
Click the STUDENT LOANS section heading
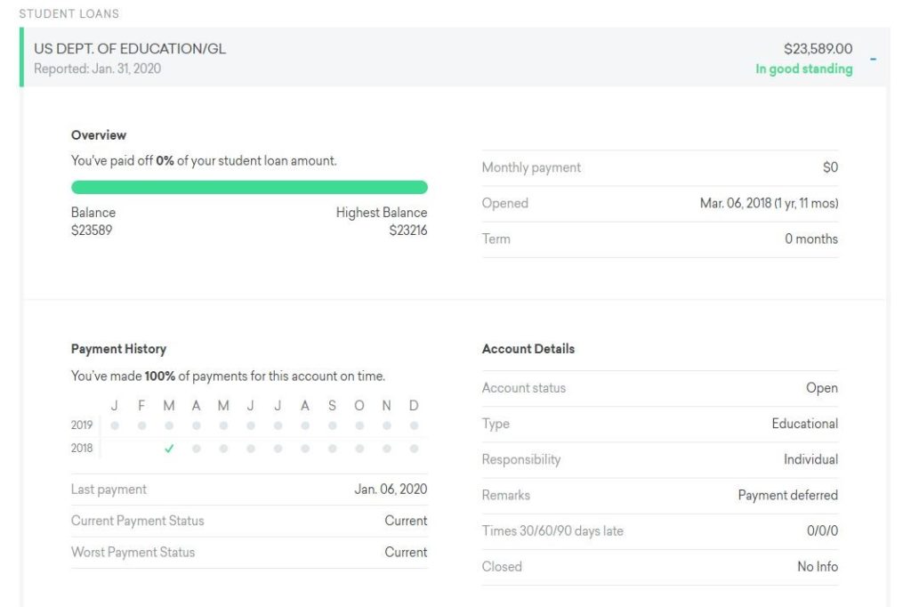tap(69, 13)
